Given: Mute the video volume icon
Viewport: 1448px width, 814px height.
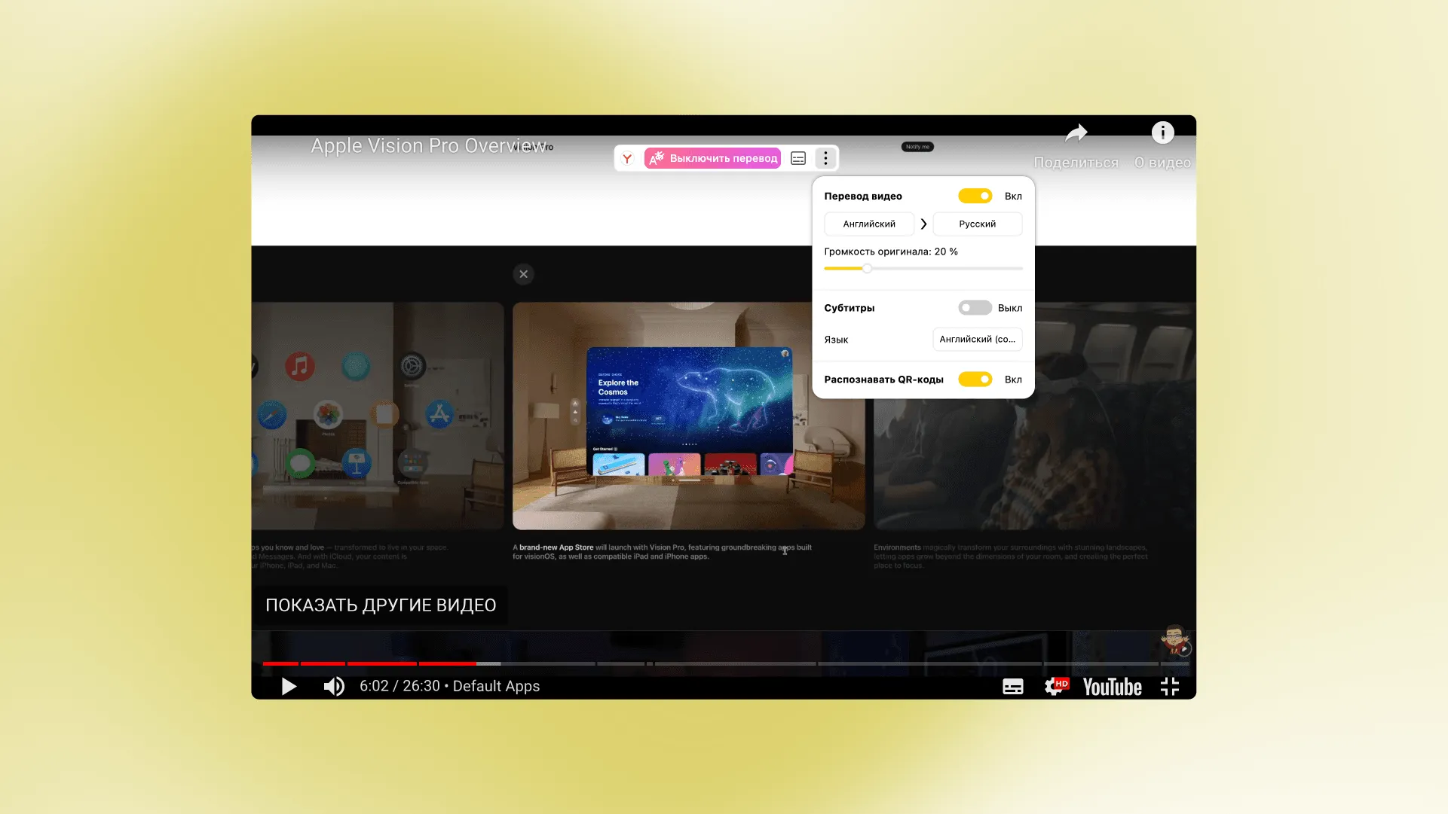Looking at the screenshot, I should (x=334, y=686).
